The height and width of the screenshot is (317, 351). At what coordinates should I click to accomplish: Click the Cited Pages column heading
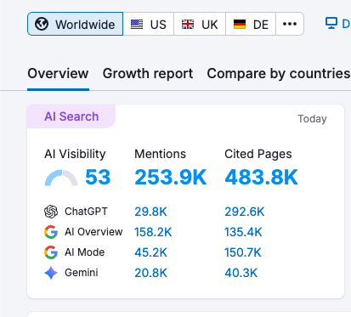coord(258,154)
